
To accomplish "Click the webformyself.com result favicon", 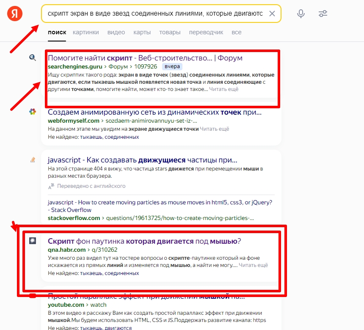I will 33,112.
